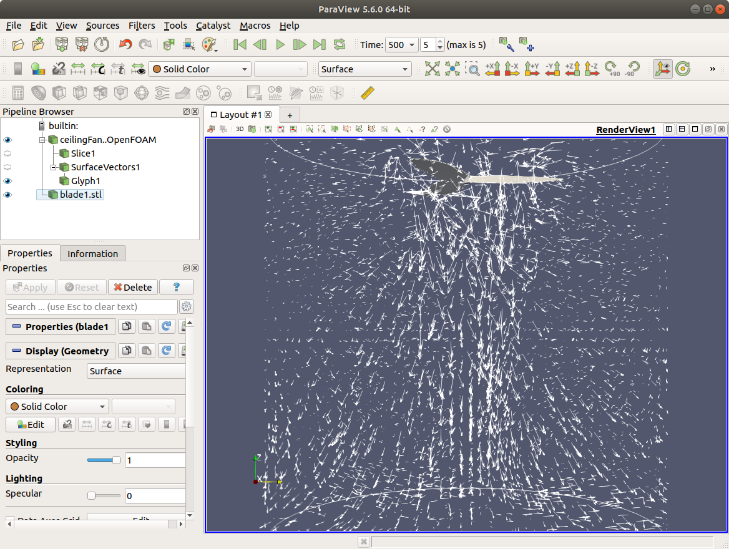Image resolution: width=729 pixels, height=549 pixels.
Task: Open the toolbar Surface representation dropdown
Action: [364, 69]
